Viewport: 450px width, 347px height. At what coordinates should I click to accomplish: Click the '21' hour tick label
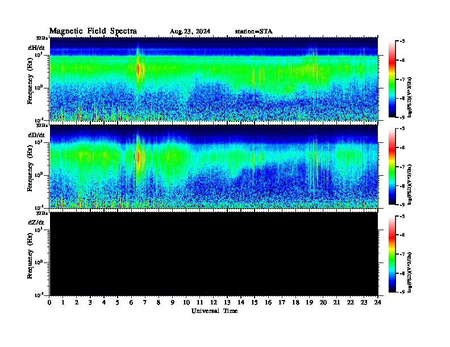(336, 302)
